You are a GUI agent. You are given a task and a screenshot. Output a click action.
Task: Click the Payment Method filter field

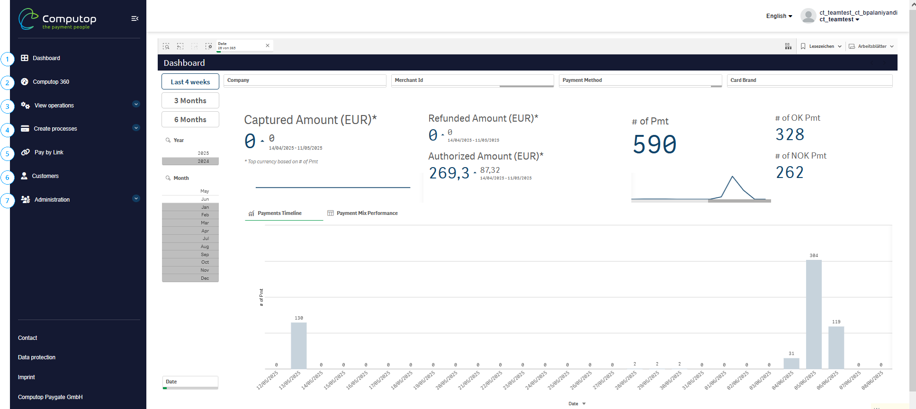[x=640, y=80]
